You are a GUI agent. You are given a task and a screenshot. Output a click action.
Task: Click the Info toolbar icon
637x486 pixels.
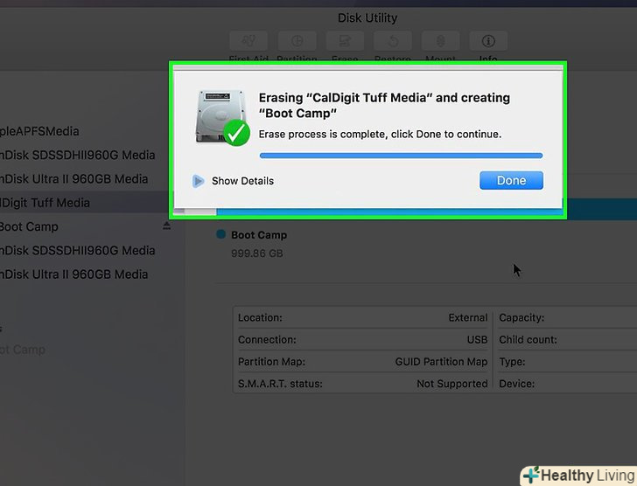(x=488, y=41)
